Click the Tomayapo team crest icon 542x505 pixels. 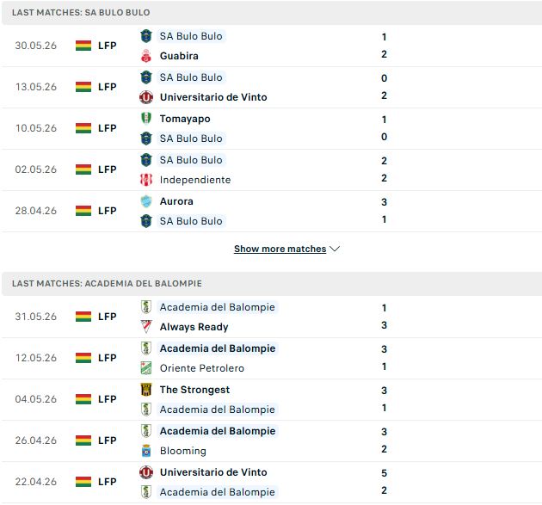pos(146,118)
